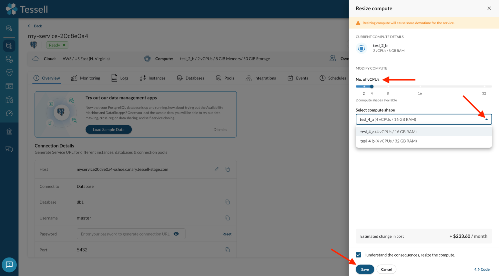Open the shield security sidebar icon
Screen dimensions: 499x276
pyautogui.click(x=9, y=73)
